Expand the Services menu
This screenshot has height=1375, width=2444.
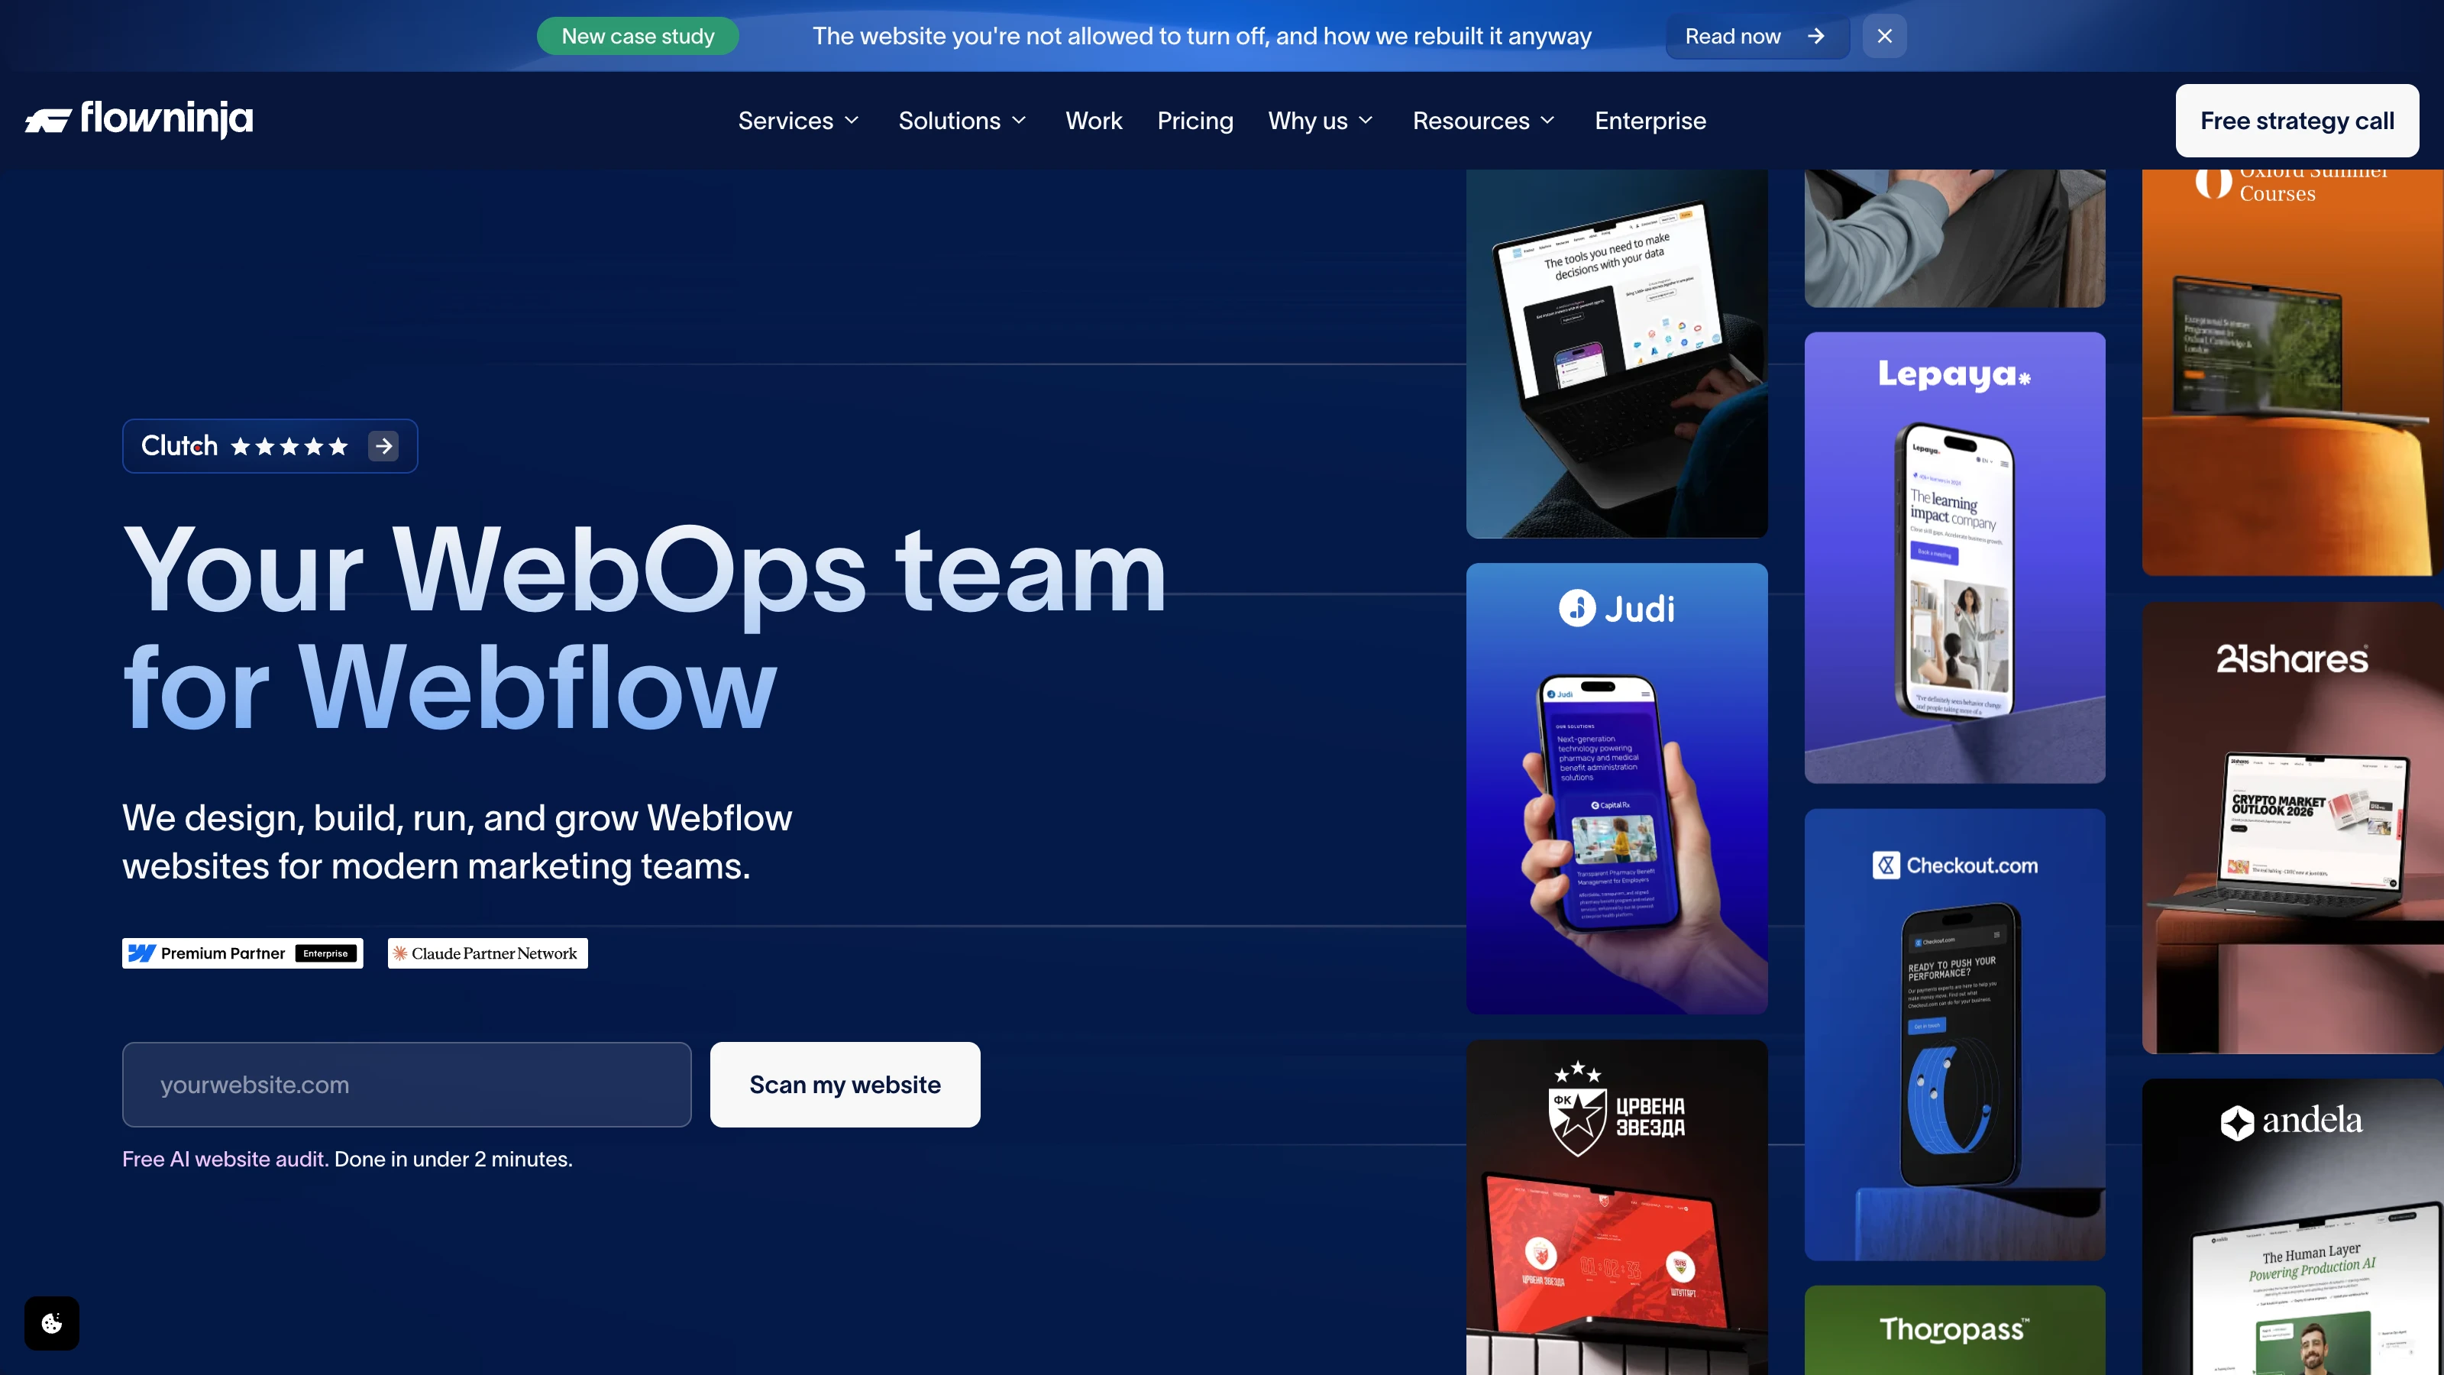point(799,121)
